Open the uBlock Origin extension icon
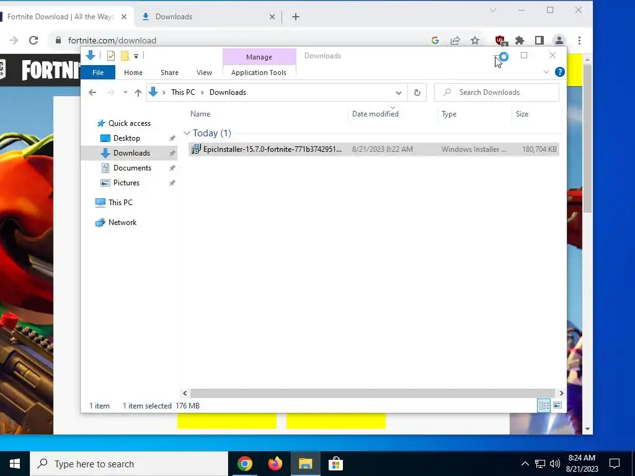This screenshot has height=476, width=635. click(500, 40)
